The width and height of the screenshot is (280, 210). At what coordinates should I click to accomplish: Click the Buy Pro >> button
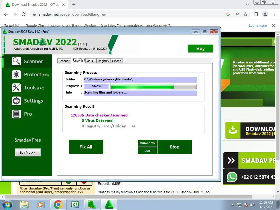coord(28,153)
